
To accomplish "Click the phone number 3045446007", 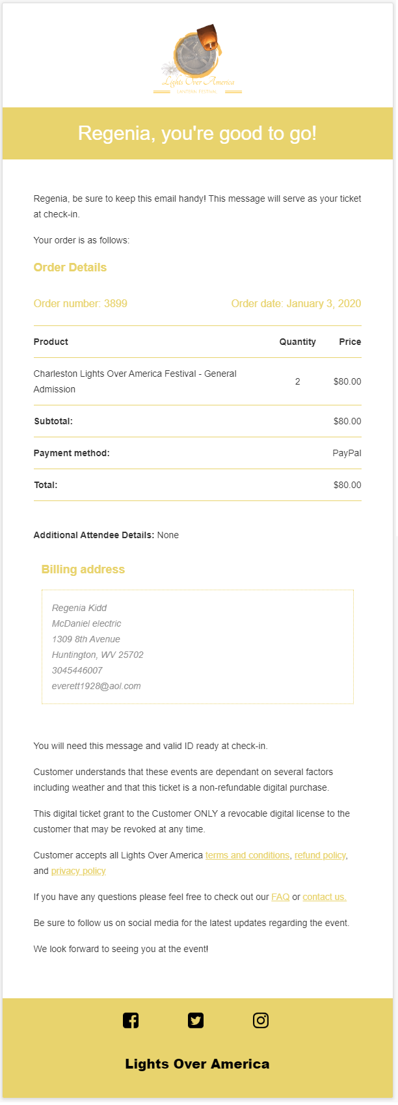I will click(x=77, y=670).
